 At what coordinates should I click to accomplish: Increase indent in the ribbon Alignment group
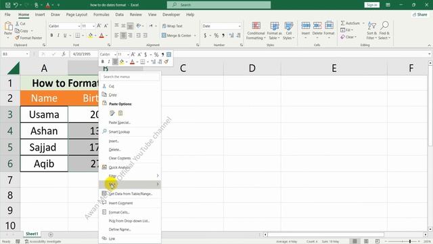145,35
